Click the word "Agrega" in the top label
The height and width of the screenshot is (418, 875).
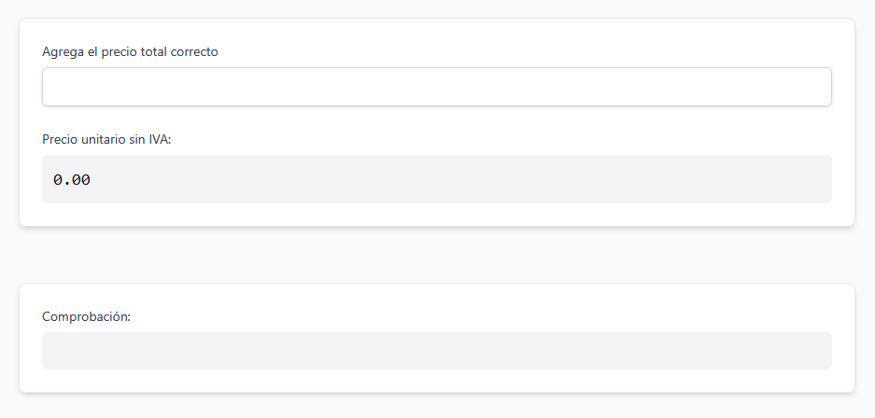63,51
